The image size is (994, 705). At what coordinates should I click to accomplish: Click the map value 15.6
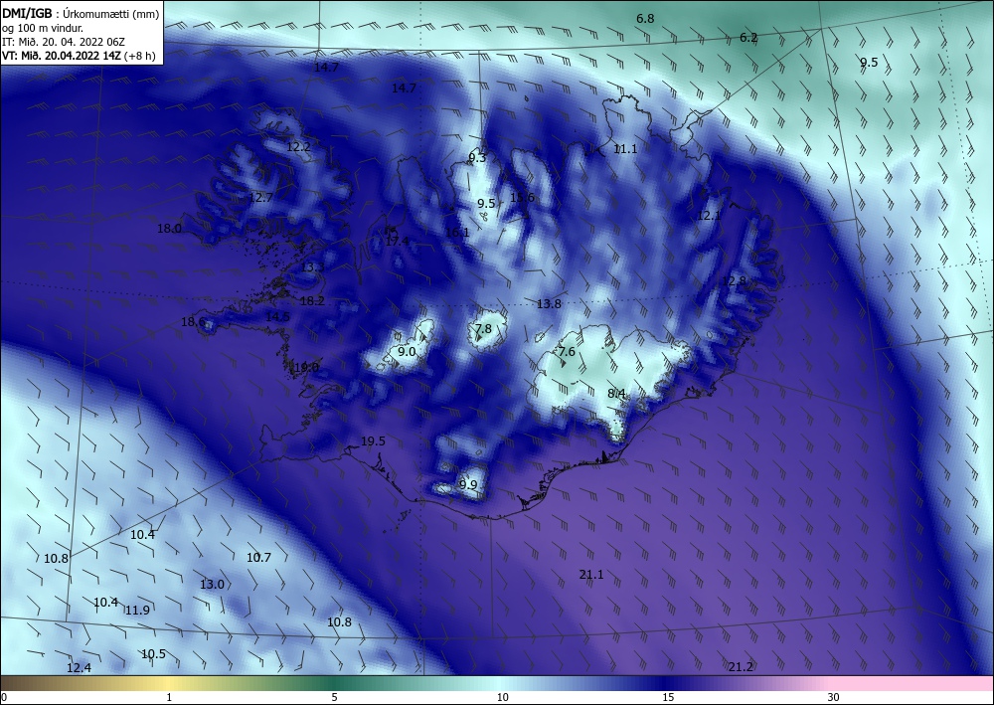tap(523, 197)
